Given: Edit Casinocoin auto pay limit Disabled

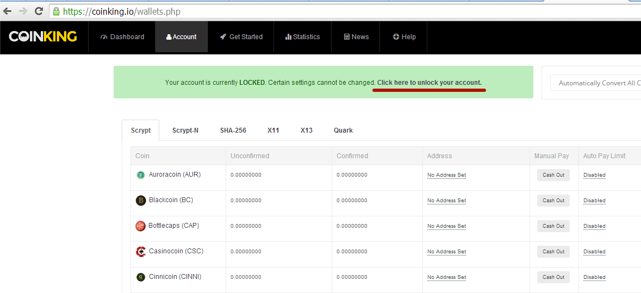Looking at the screenshot, I should (594, 252).
